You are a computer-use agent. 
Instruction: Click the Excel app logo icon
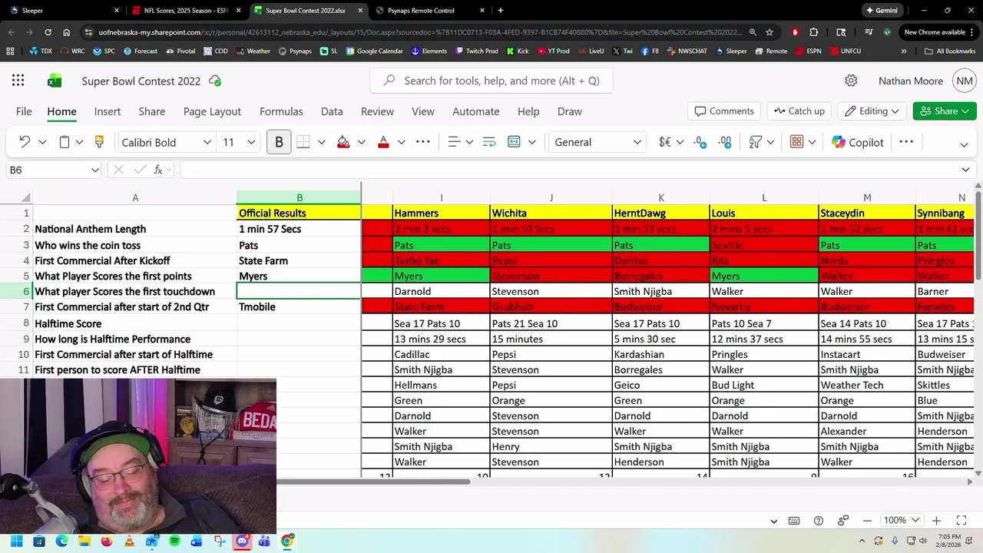click(x=55, y=81)
